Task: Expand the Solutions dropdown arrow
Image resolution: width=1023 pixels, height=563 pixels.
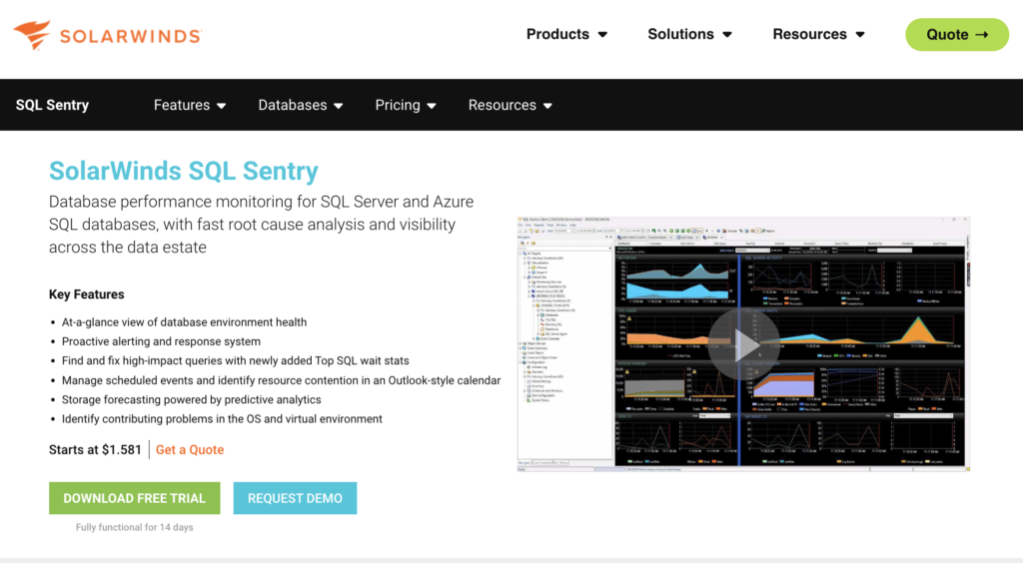Action: pyautogui.click(x=727, y=35)
